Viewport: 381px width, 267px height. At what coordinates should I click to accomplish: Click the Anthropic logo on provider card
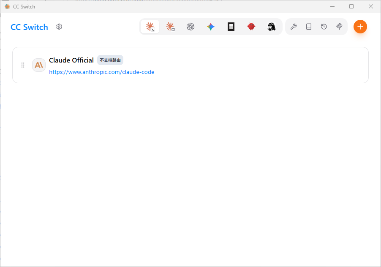click(x=39, y=65)
